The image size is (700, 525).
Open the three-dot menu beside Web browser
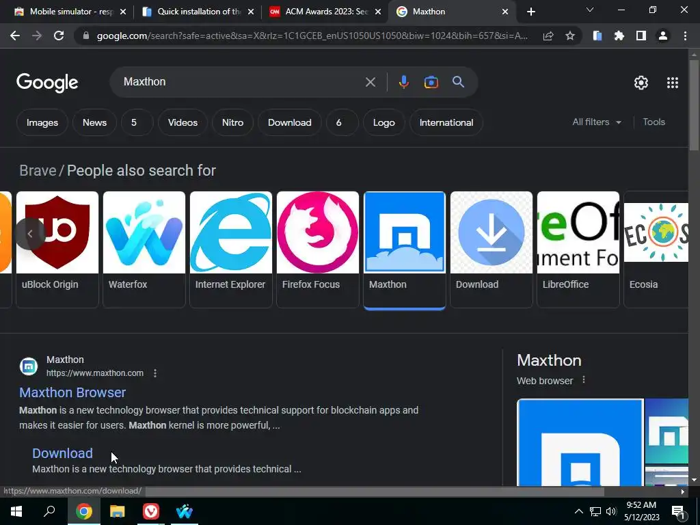click(584, 380)
